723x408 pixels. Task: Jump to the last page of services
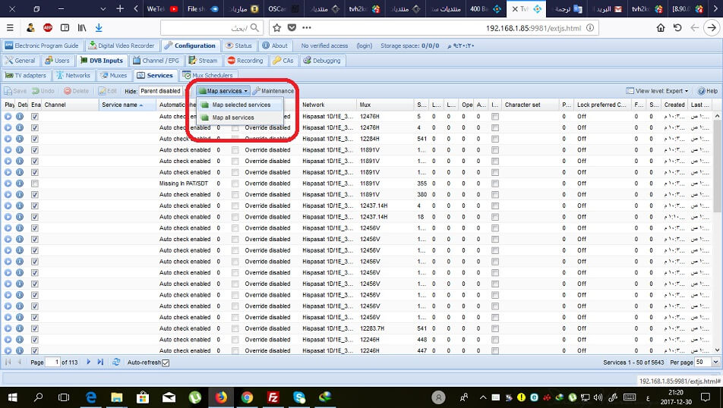point(100,362)
